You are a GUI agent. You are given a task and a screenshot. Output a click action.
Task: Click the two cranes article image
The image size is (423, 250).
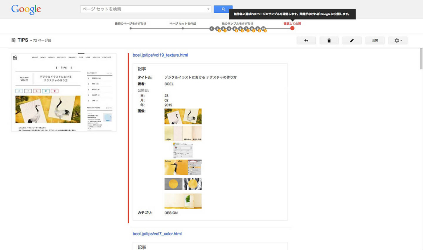click(x=183, y=116)
